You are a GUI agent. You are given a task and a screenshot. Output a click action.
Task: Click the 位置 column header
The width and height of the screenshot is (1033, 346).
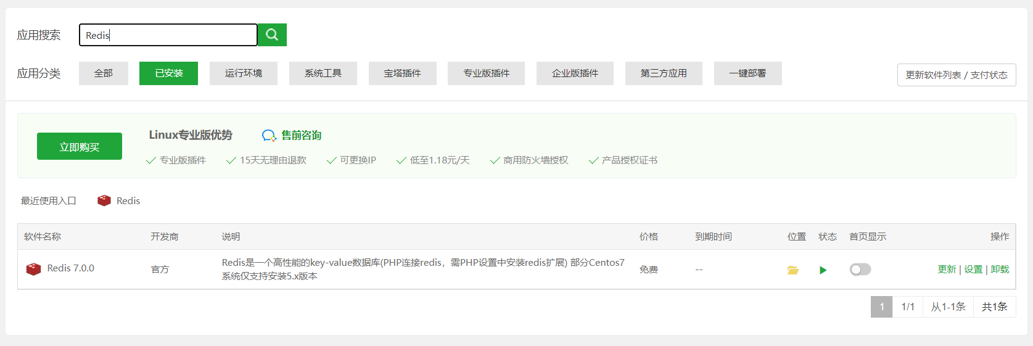[x=797, y=237]
